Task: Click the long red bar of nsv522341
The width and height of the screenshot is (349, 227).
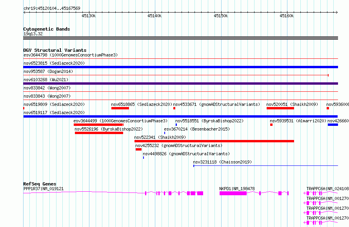Action: coord(214,141)
